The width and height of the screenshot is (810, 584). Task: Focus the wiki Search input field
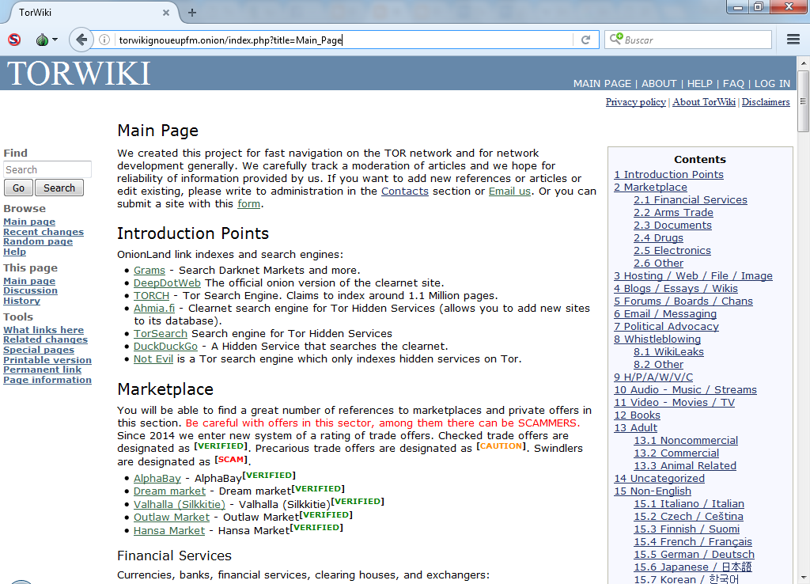[x=47, y=169]
